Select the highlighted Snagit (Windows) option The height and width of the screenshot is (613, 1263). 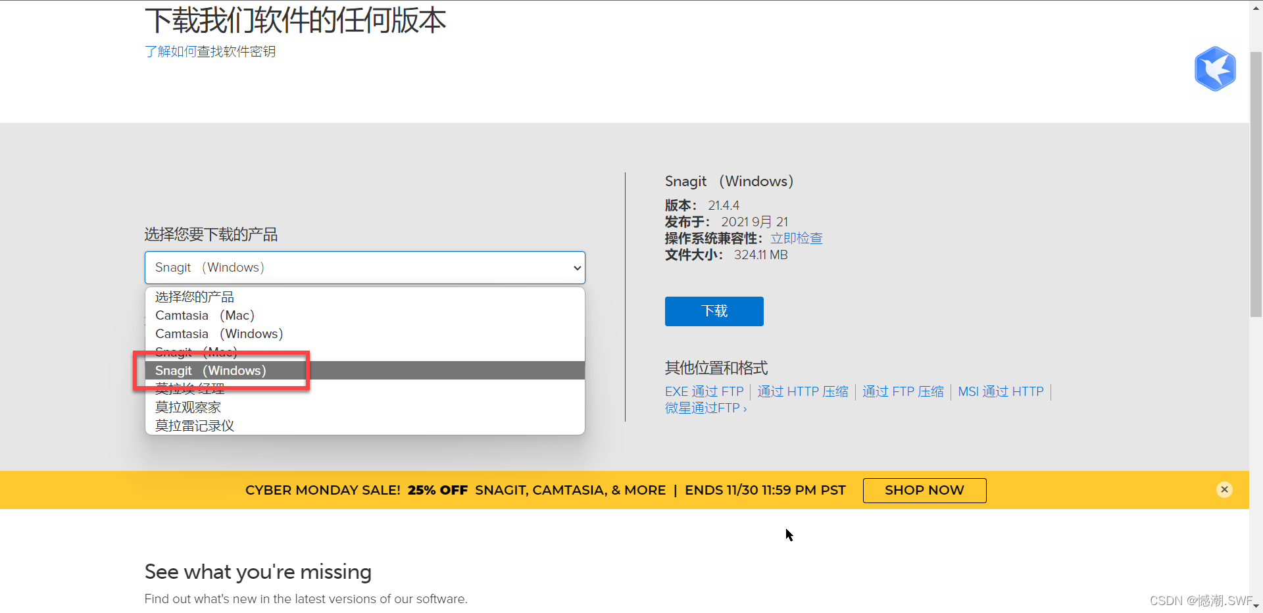pyautogui.click(x=365, y=370)
